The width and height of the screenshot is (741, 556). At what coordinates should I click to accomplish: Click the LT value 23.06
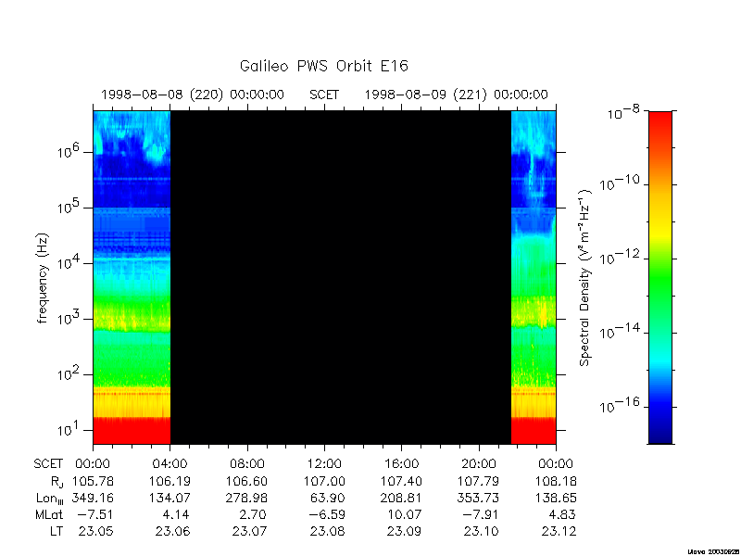click(173, 531)
